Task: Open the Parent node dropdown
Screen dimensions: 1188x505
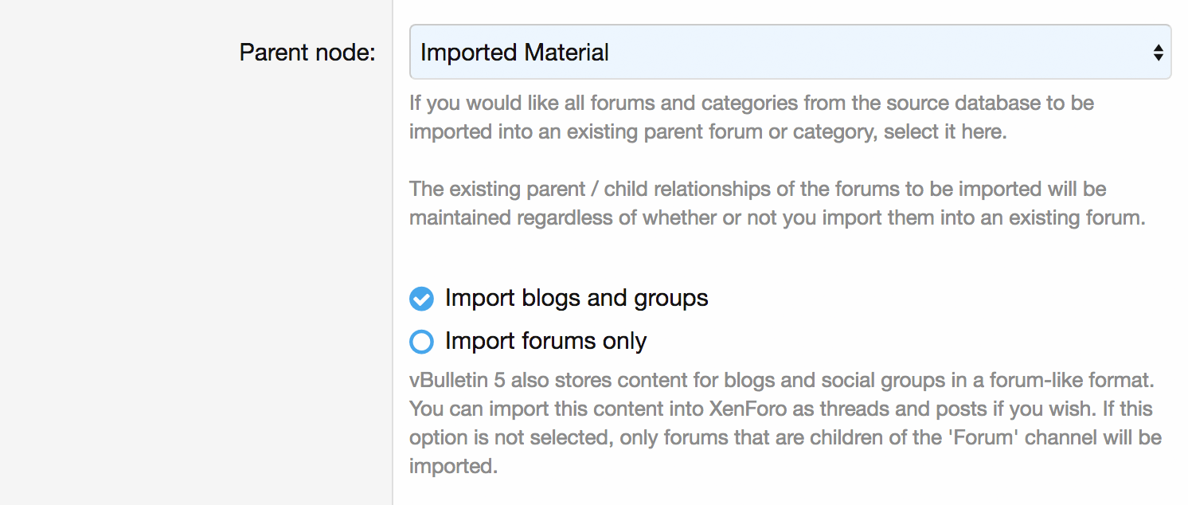Action: pyautogui.click(x=788, y=53)
